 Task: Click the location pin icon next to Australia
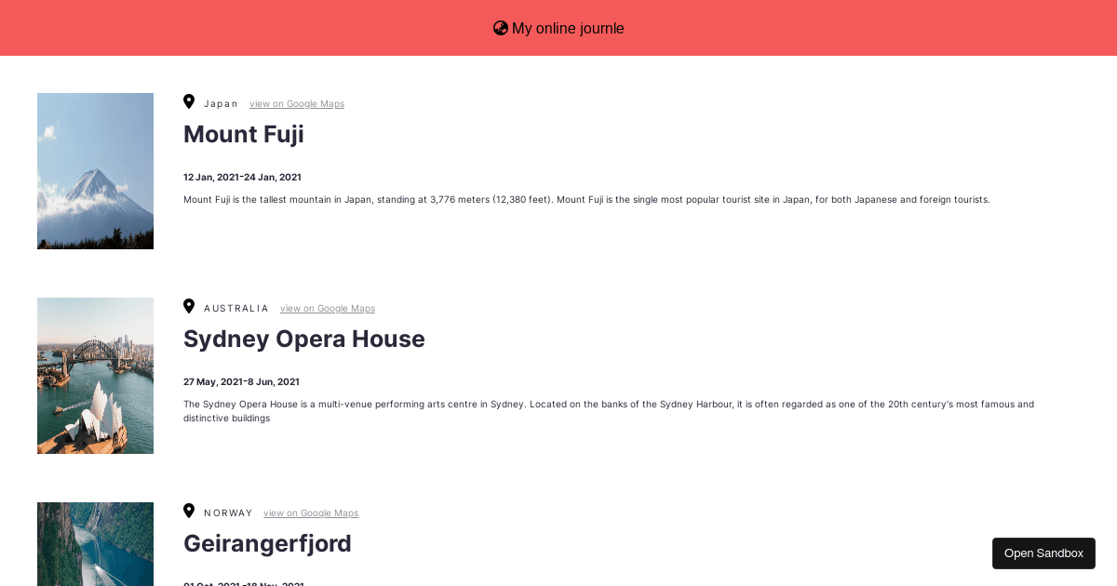point(189,305)
